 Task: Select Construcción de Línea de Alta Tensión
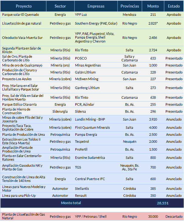[x=23, y=179]
